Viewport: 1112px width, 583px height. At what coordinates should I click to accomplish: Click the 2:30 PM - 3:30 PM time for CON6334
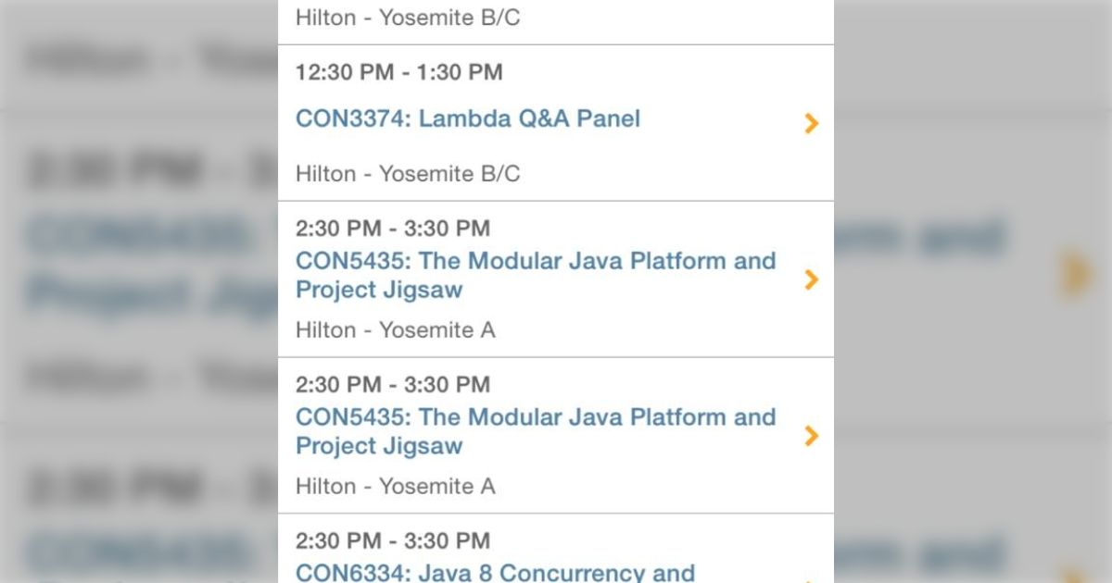pos(392,540)
